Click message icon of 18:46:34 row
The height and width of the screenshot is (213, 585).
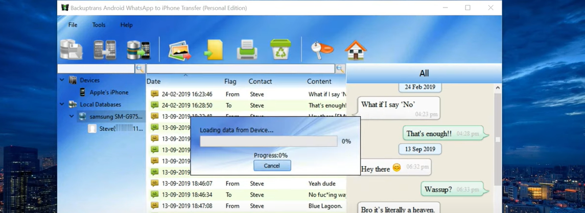[154, 195]
